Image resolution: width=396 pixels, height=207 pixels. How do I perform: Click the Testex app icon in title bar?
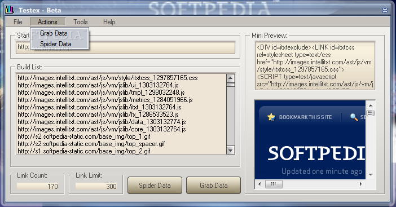tap(10, 10)
